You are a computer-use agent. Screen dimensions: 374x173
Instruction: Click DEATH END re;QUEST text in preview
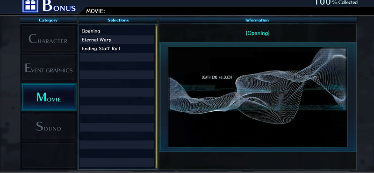pyautogui.click(x=217, y=77)
